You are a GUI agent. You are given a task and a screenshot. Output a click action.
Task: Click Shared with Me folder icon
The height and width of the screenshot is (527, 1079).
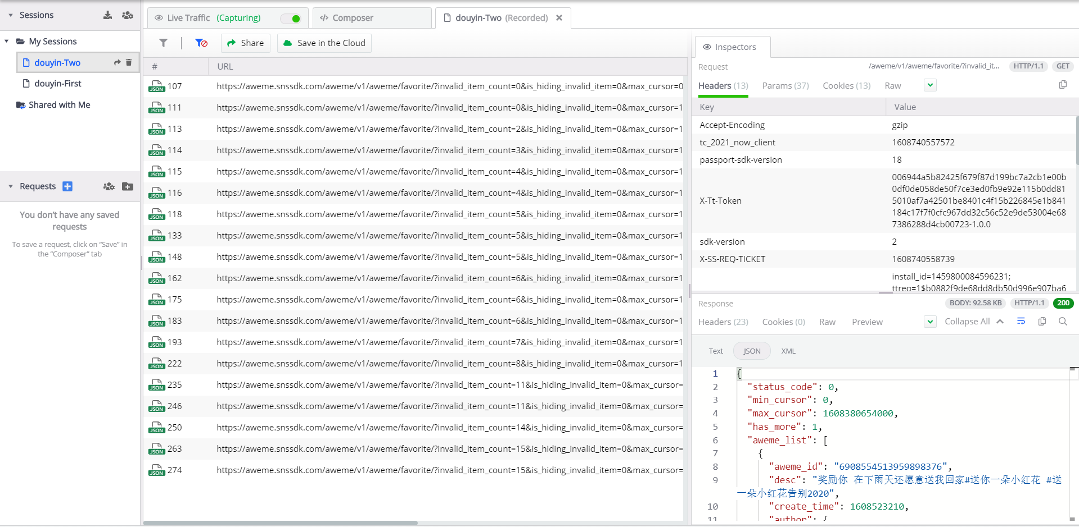[21, 105]
